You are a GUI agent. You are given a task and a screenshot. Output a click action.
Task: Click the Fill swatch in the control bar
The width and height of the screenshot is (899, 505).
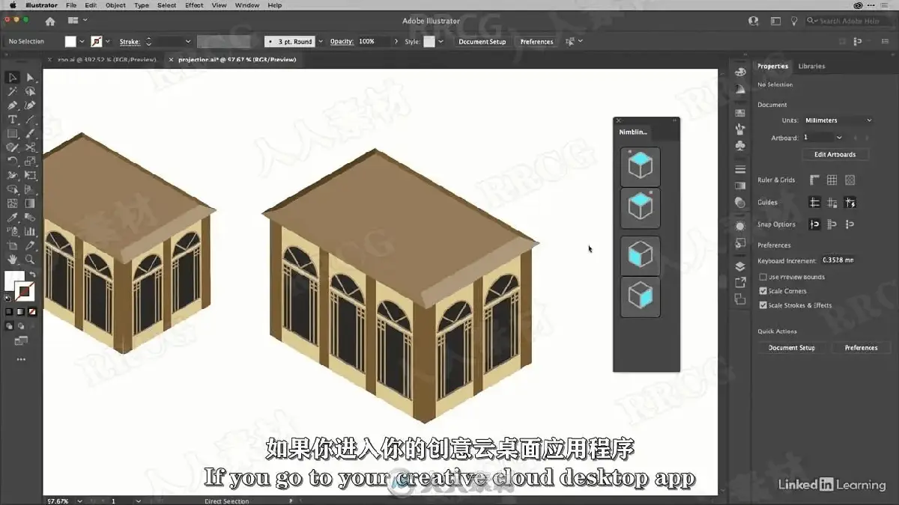(70, 42)
